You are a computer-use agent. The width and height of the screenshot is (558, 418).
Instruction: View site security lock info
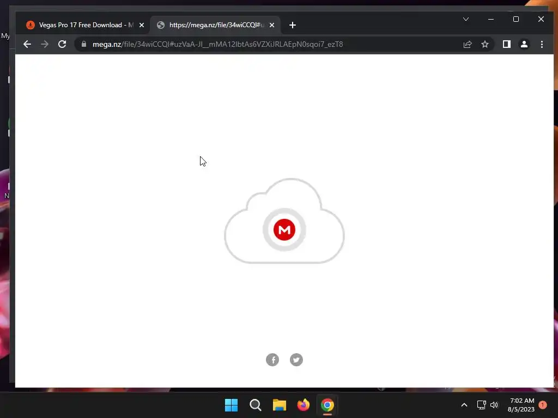coord(84,44)
